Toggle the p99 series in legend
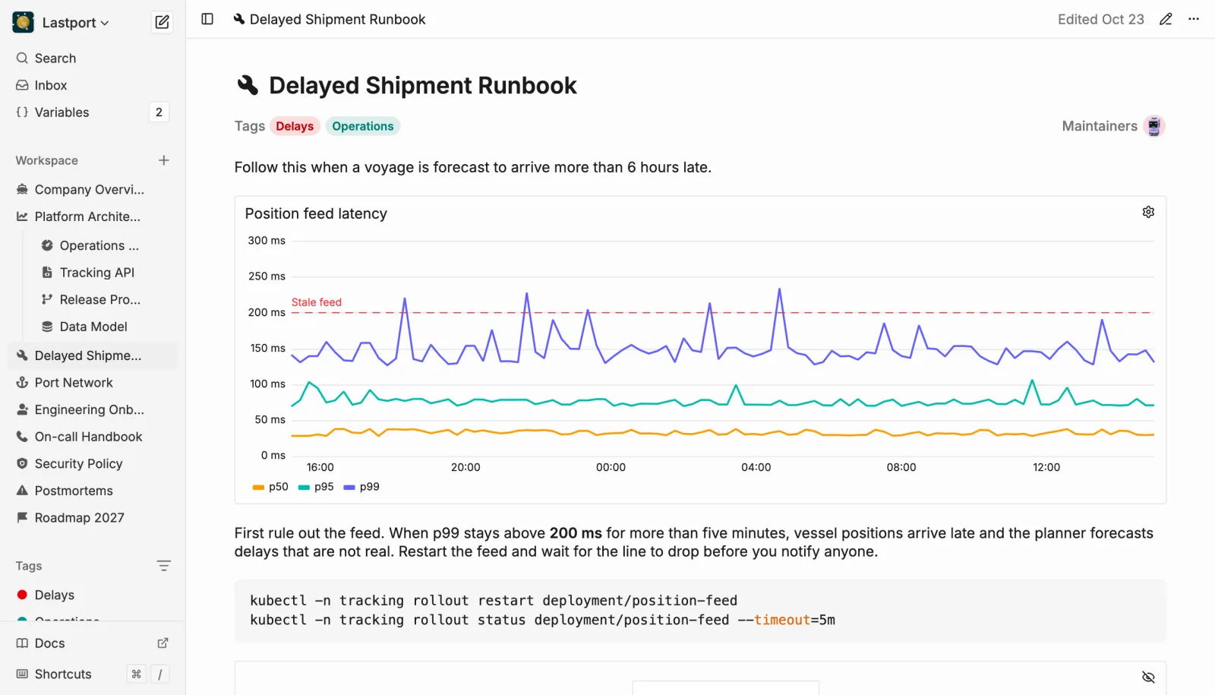1215x695 pixels. tap(361, 487)
